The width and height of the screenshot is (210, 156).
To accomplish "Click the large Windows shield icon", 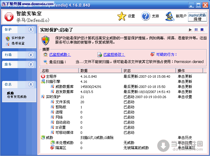I will tap(45, 40).
